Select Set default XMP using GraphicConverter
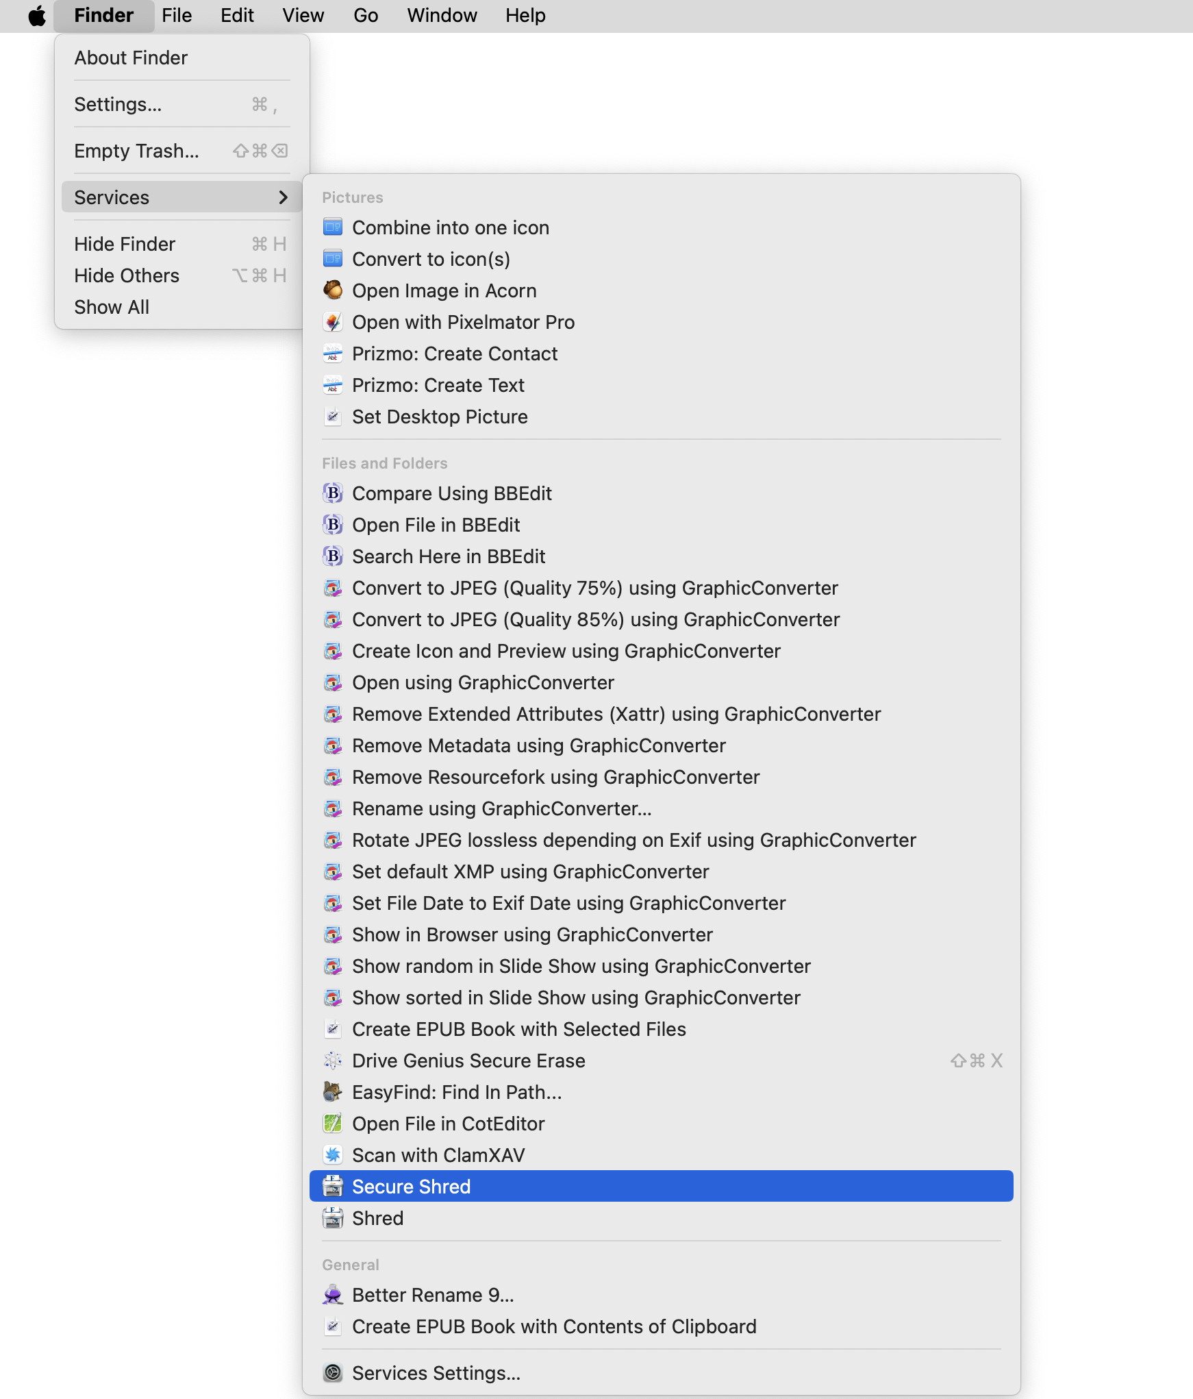 pos(662,871)
